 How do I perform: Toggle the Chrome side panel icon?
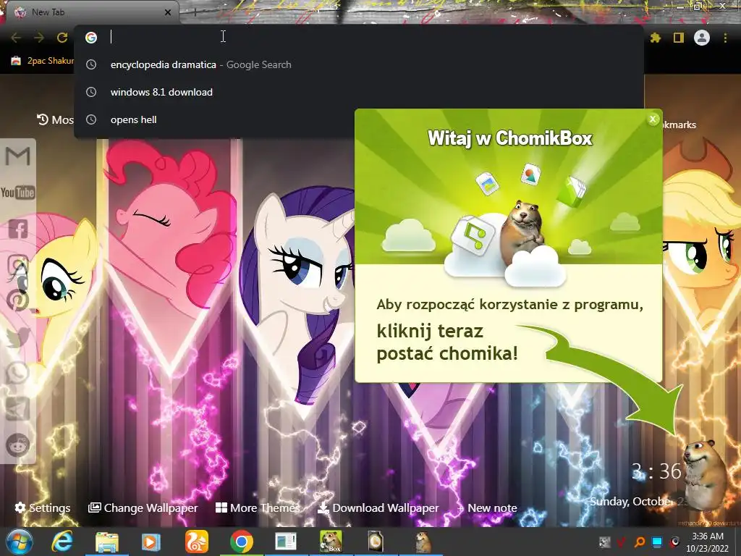(679, 38)
